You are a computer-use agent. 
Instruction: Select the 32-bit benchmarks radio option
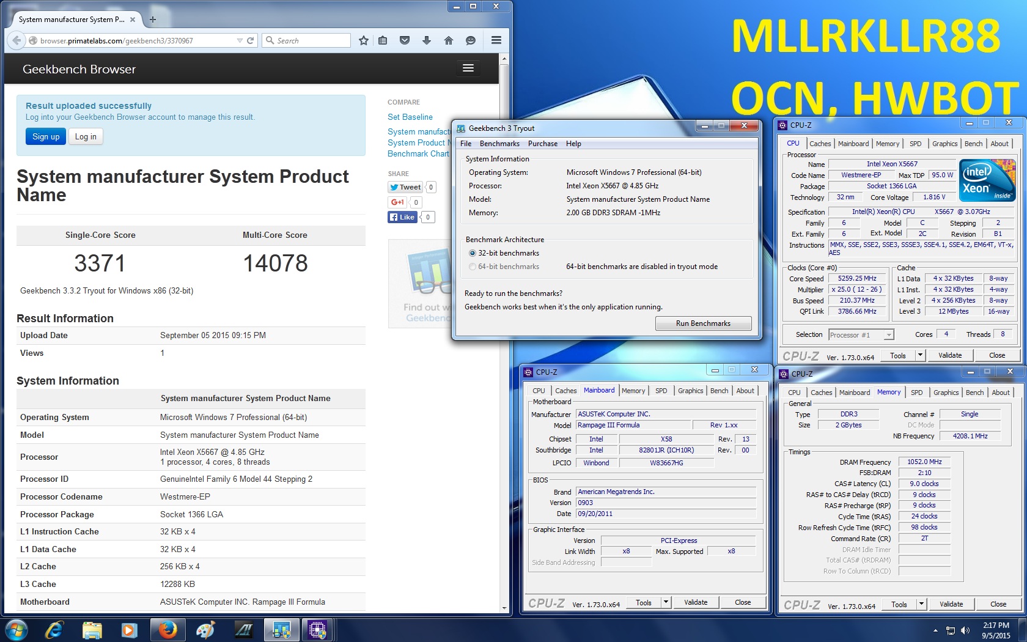(x=472, y=253)
